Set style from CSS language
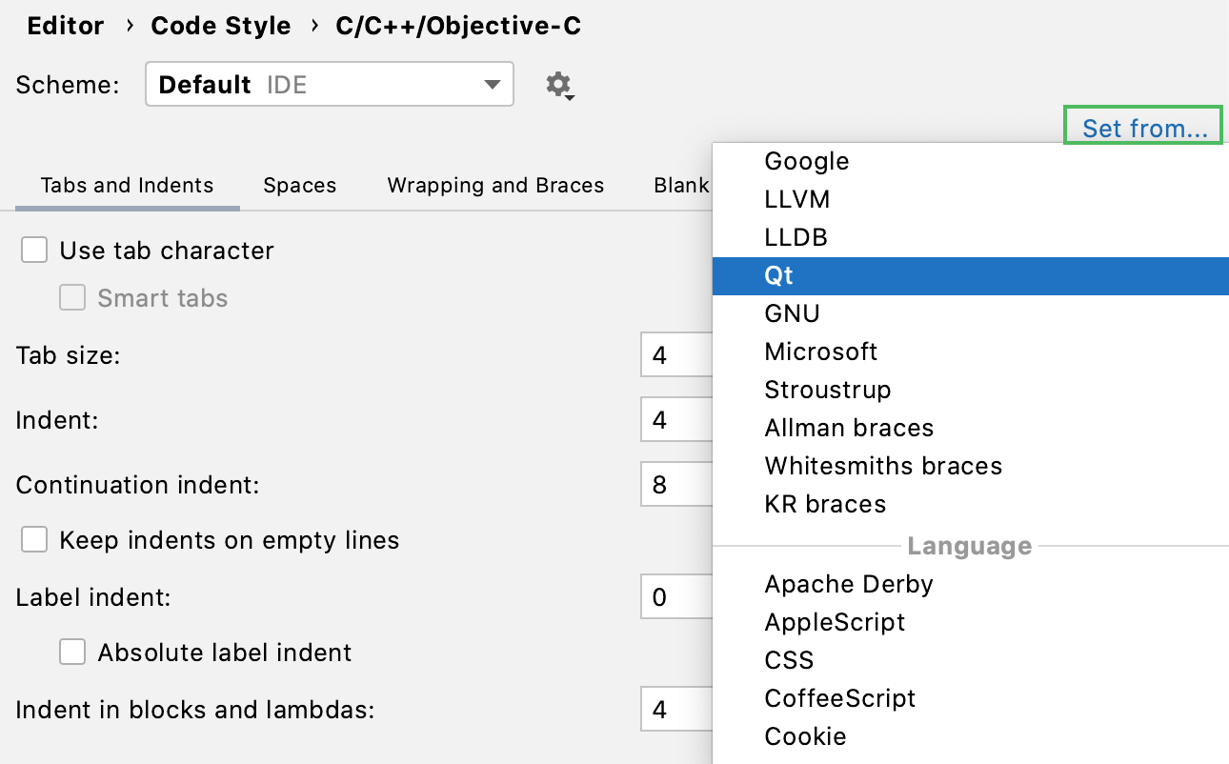1229x764 pixels. point(971,660)
